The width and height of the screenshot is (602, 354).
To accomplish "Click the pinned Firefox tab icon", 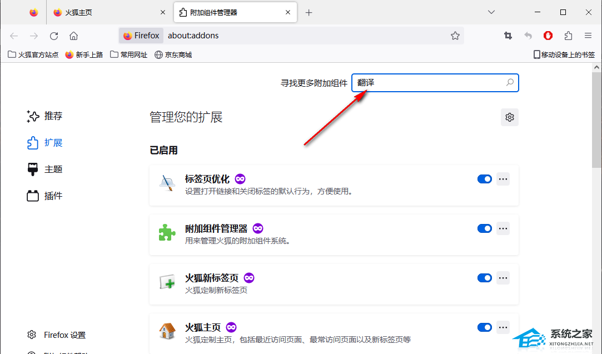I will [34, 12].
